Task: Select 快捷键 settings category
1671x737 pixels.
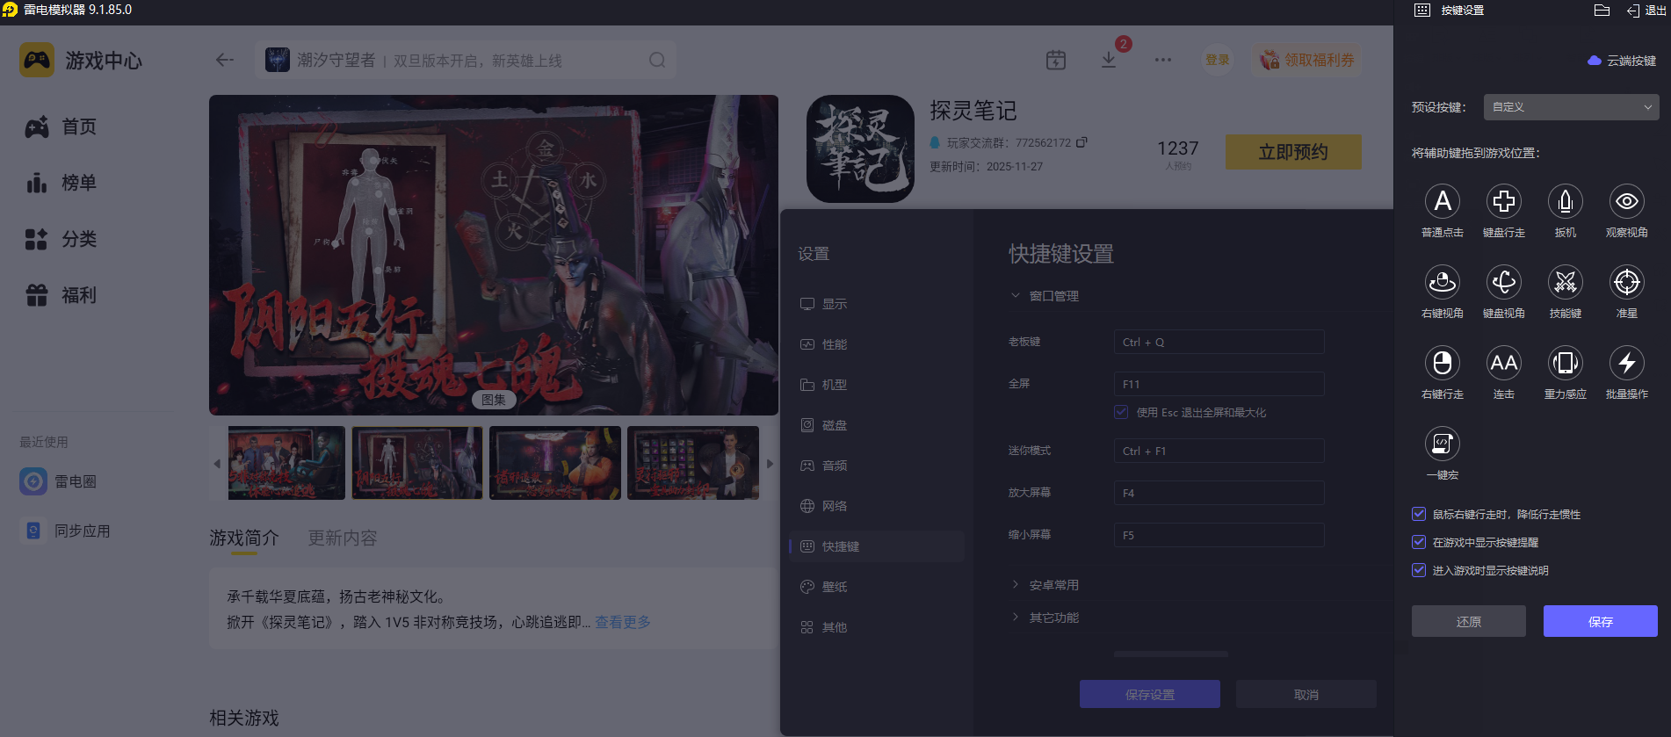Action: tap(877, 546)
